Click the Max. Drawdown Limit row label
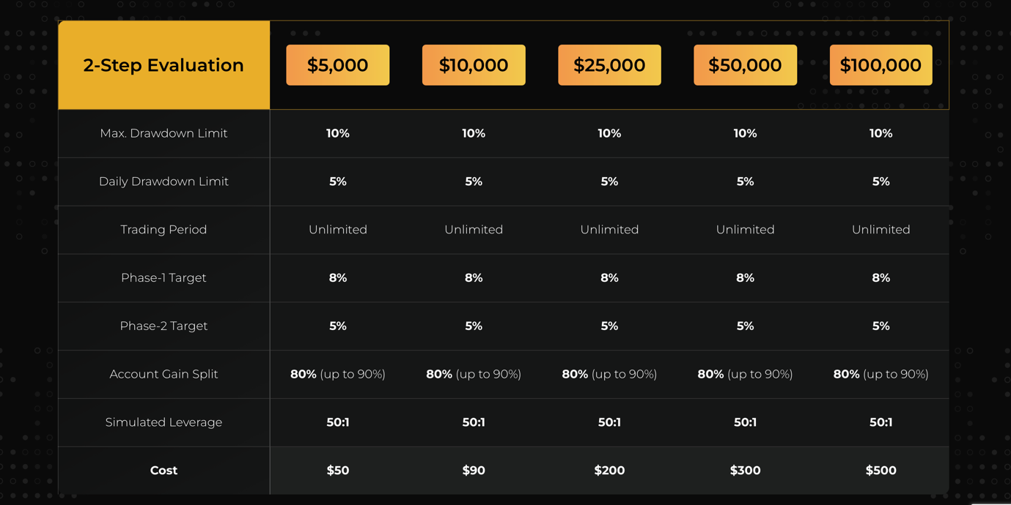 click(163, 133)
